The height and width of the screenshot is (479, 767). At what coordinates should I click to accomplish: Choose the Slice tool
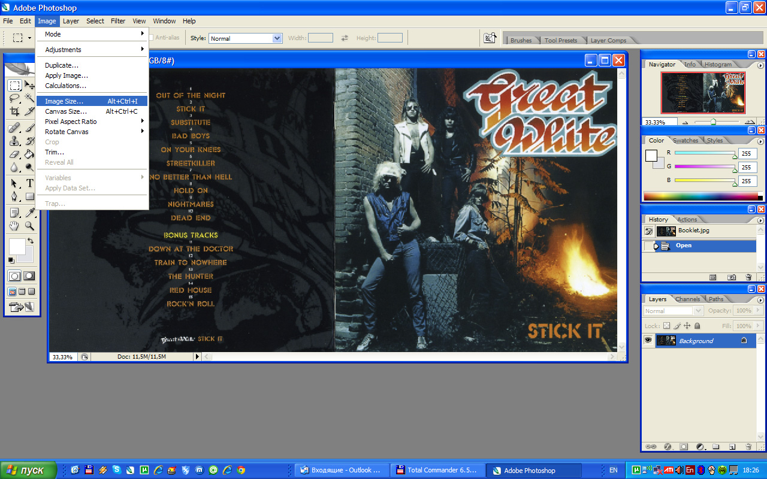[30, 111]
